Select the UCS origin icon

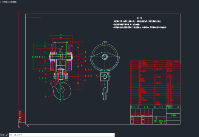(19, 127)
